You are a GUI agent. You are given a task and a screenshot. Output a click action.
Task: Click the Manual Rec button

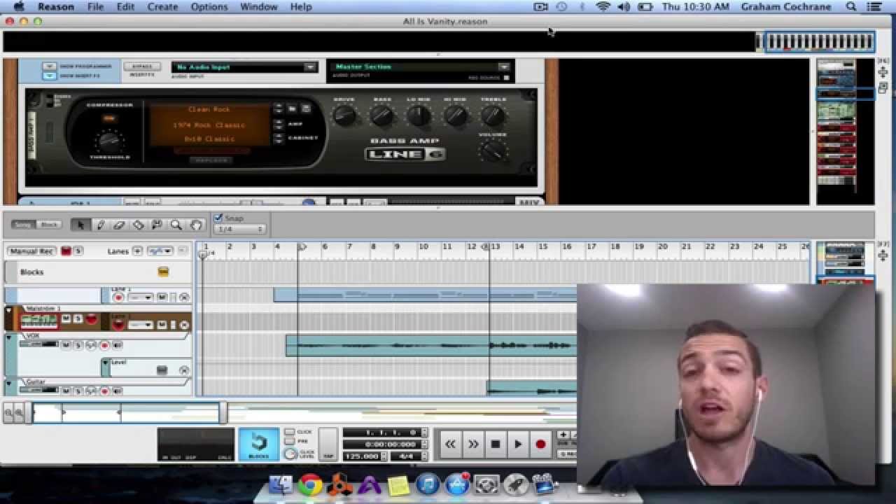(31, 251)
